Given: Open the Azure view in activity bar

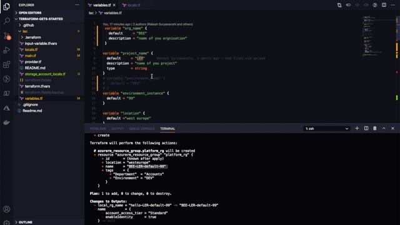Looking at the screenshot, I should point(7,108).
